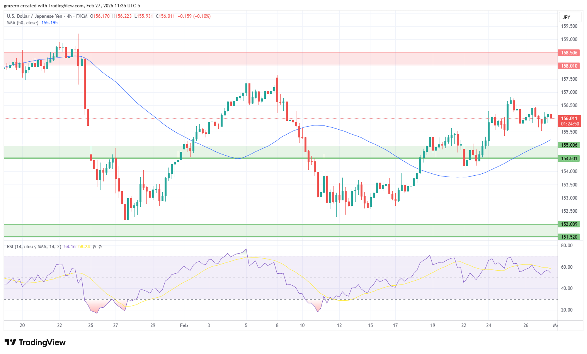This screenshot has width=587, height=354.
Task: Click the green 152.009 support price label
Action: [569, 224]
